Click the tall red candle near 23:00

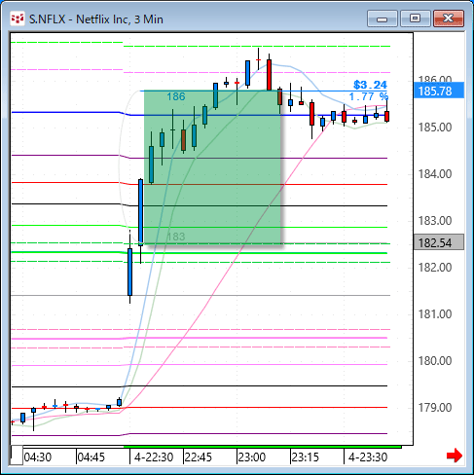269,75
